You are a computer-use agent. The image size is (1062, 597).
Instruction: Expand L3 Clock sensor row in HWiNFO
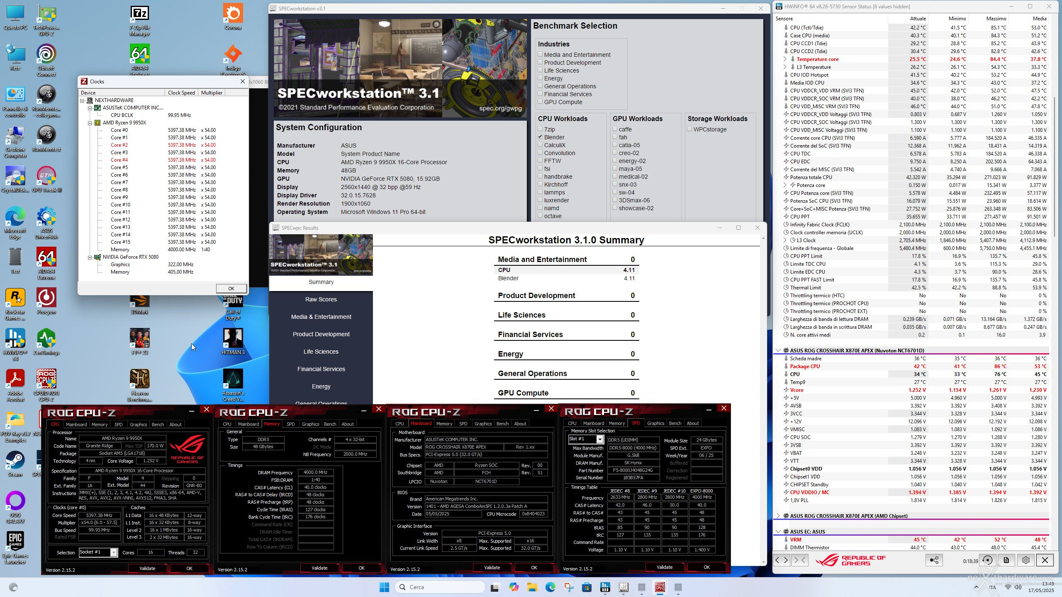pos(784,240)
